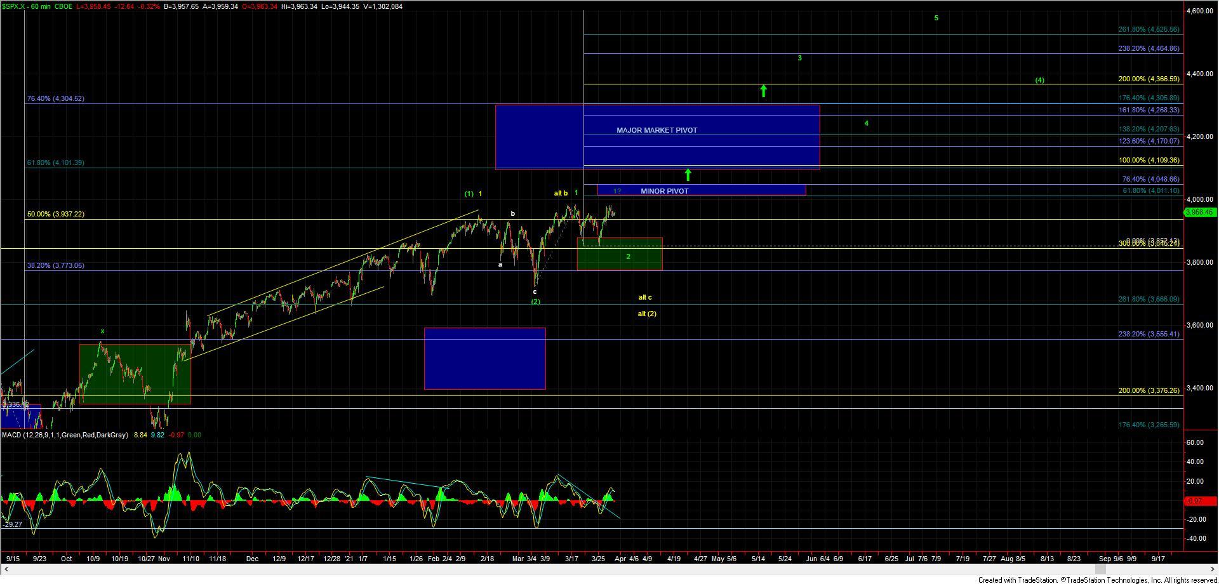This screenshot has height=584, width=1219.
Task: Select the yellow alt (2) wave label
Action: 647,314
